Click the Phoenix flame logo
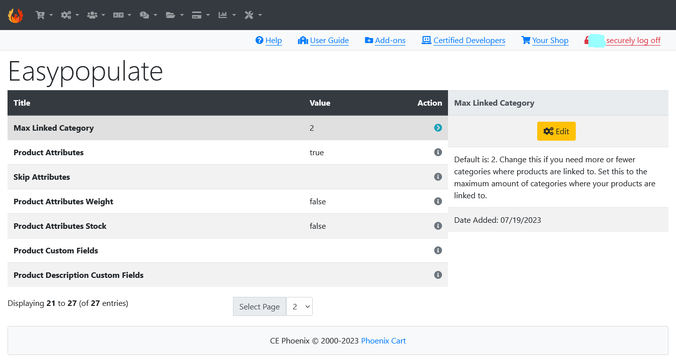 tap(16, 15)
